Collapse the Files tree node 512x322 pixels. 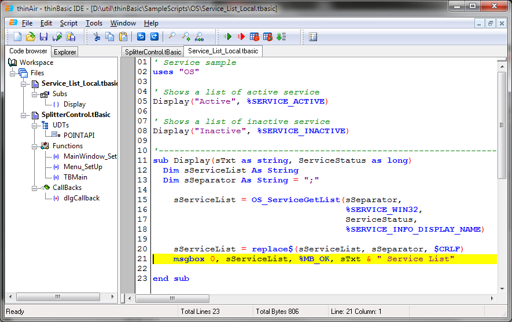click(12, 73)
